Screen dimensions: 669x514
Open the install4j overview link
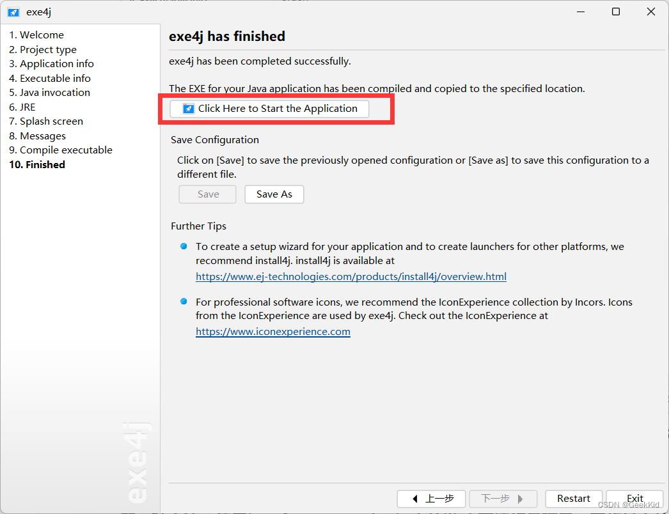(x=350, y=276)
